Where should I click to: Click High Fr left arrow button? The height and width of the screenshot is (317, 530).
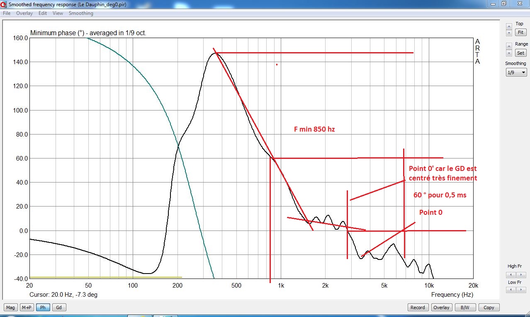tap(511, 274)
